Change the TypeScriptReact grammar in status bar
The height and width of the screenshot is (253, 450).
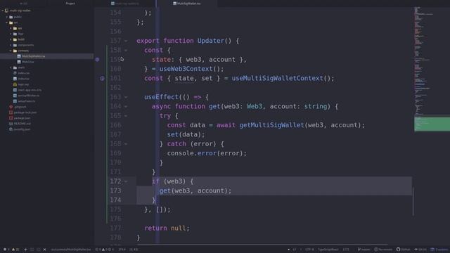coord(328,249)
